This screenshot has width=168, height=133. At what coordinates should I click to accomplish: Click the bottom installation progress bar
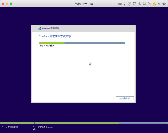click(84, 123)
